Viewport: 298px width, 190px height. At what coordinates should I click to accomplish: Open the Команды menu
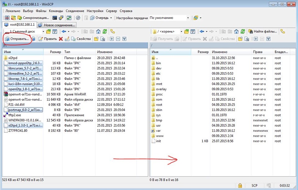click(56, 11)
